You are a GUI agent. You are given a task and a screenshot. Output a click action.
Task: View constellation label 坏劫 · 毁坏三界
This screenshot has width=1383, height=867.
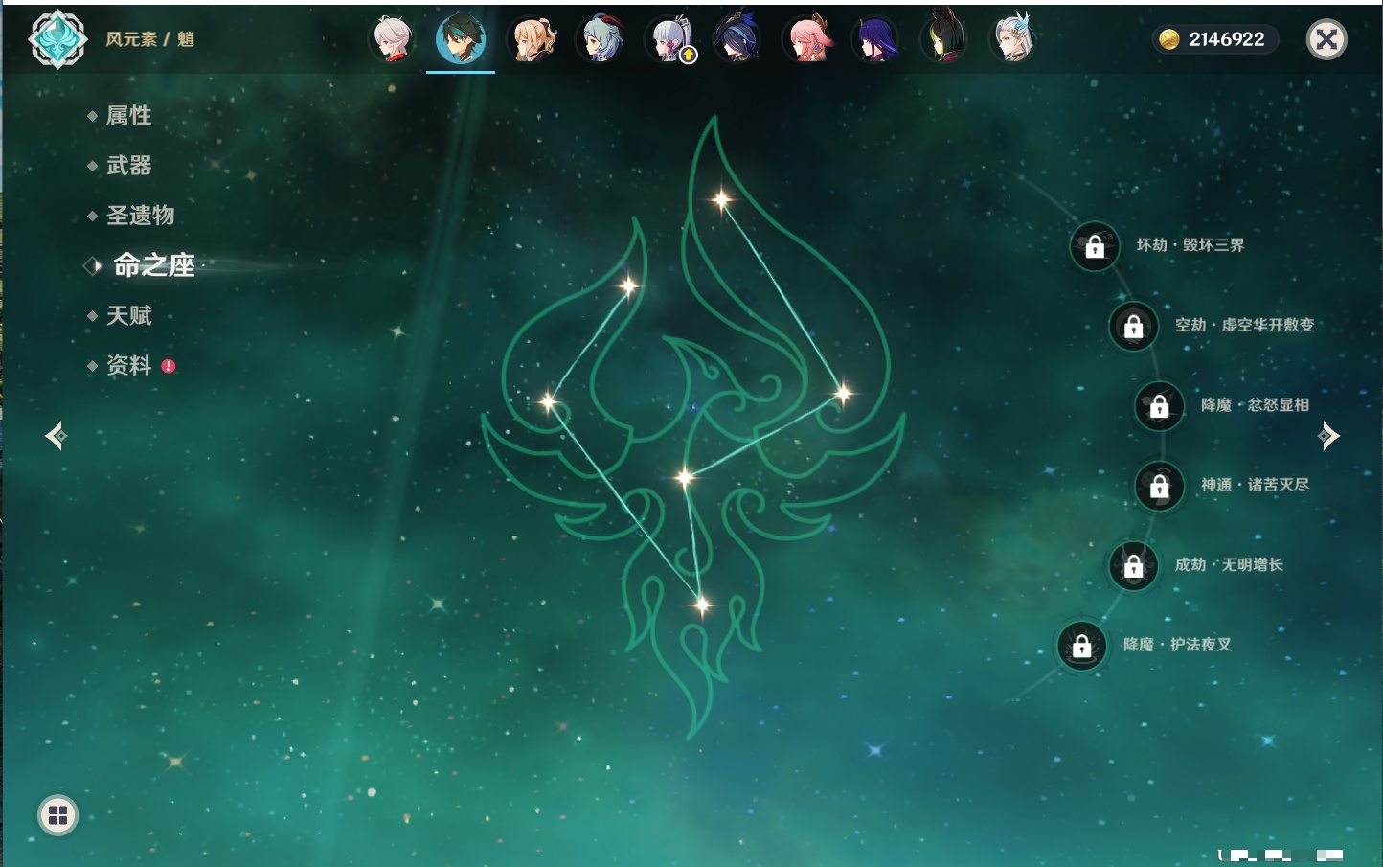click(1190, 245)
